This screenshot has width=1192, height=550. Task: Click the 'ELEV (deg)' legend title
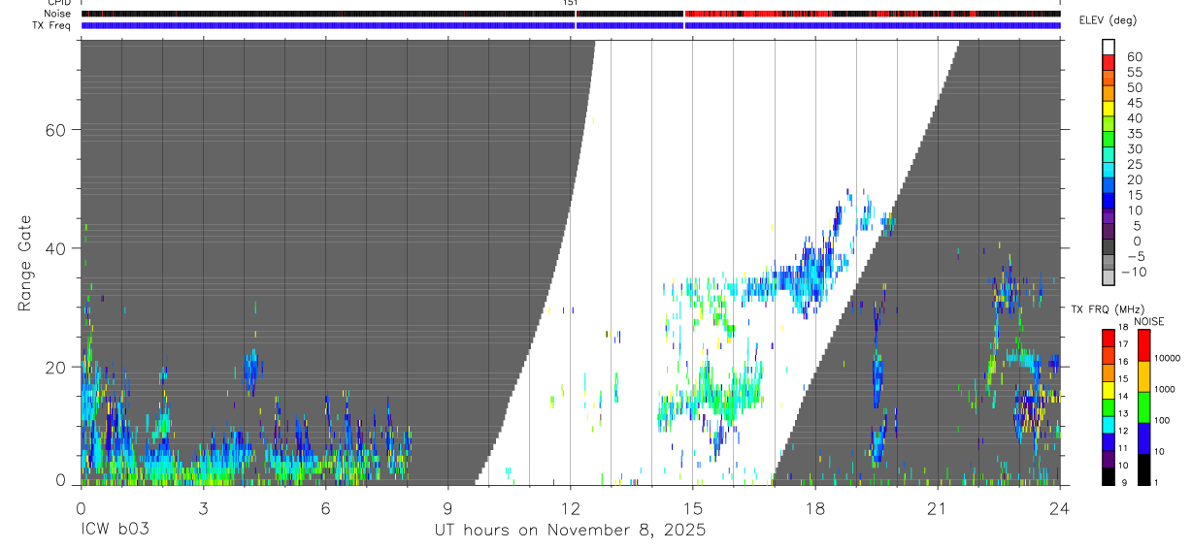(1108, 20)
